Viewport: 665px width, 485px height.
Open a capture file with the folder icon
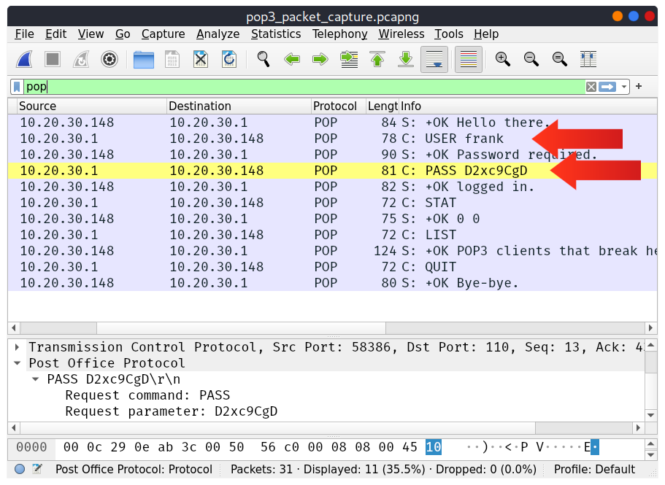click(x=143, y=59)
